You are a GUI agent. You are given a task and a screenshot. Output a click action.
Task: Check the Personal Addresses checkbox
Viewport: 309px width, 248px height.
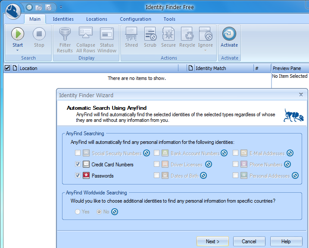tap(235, 175)
